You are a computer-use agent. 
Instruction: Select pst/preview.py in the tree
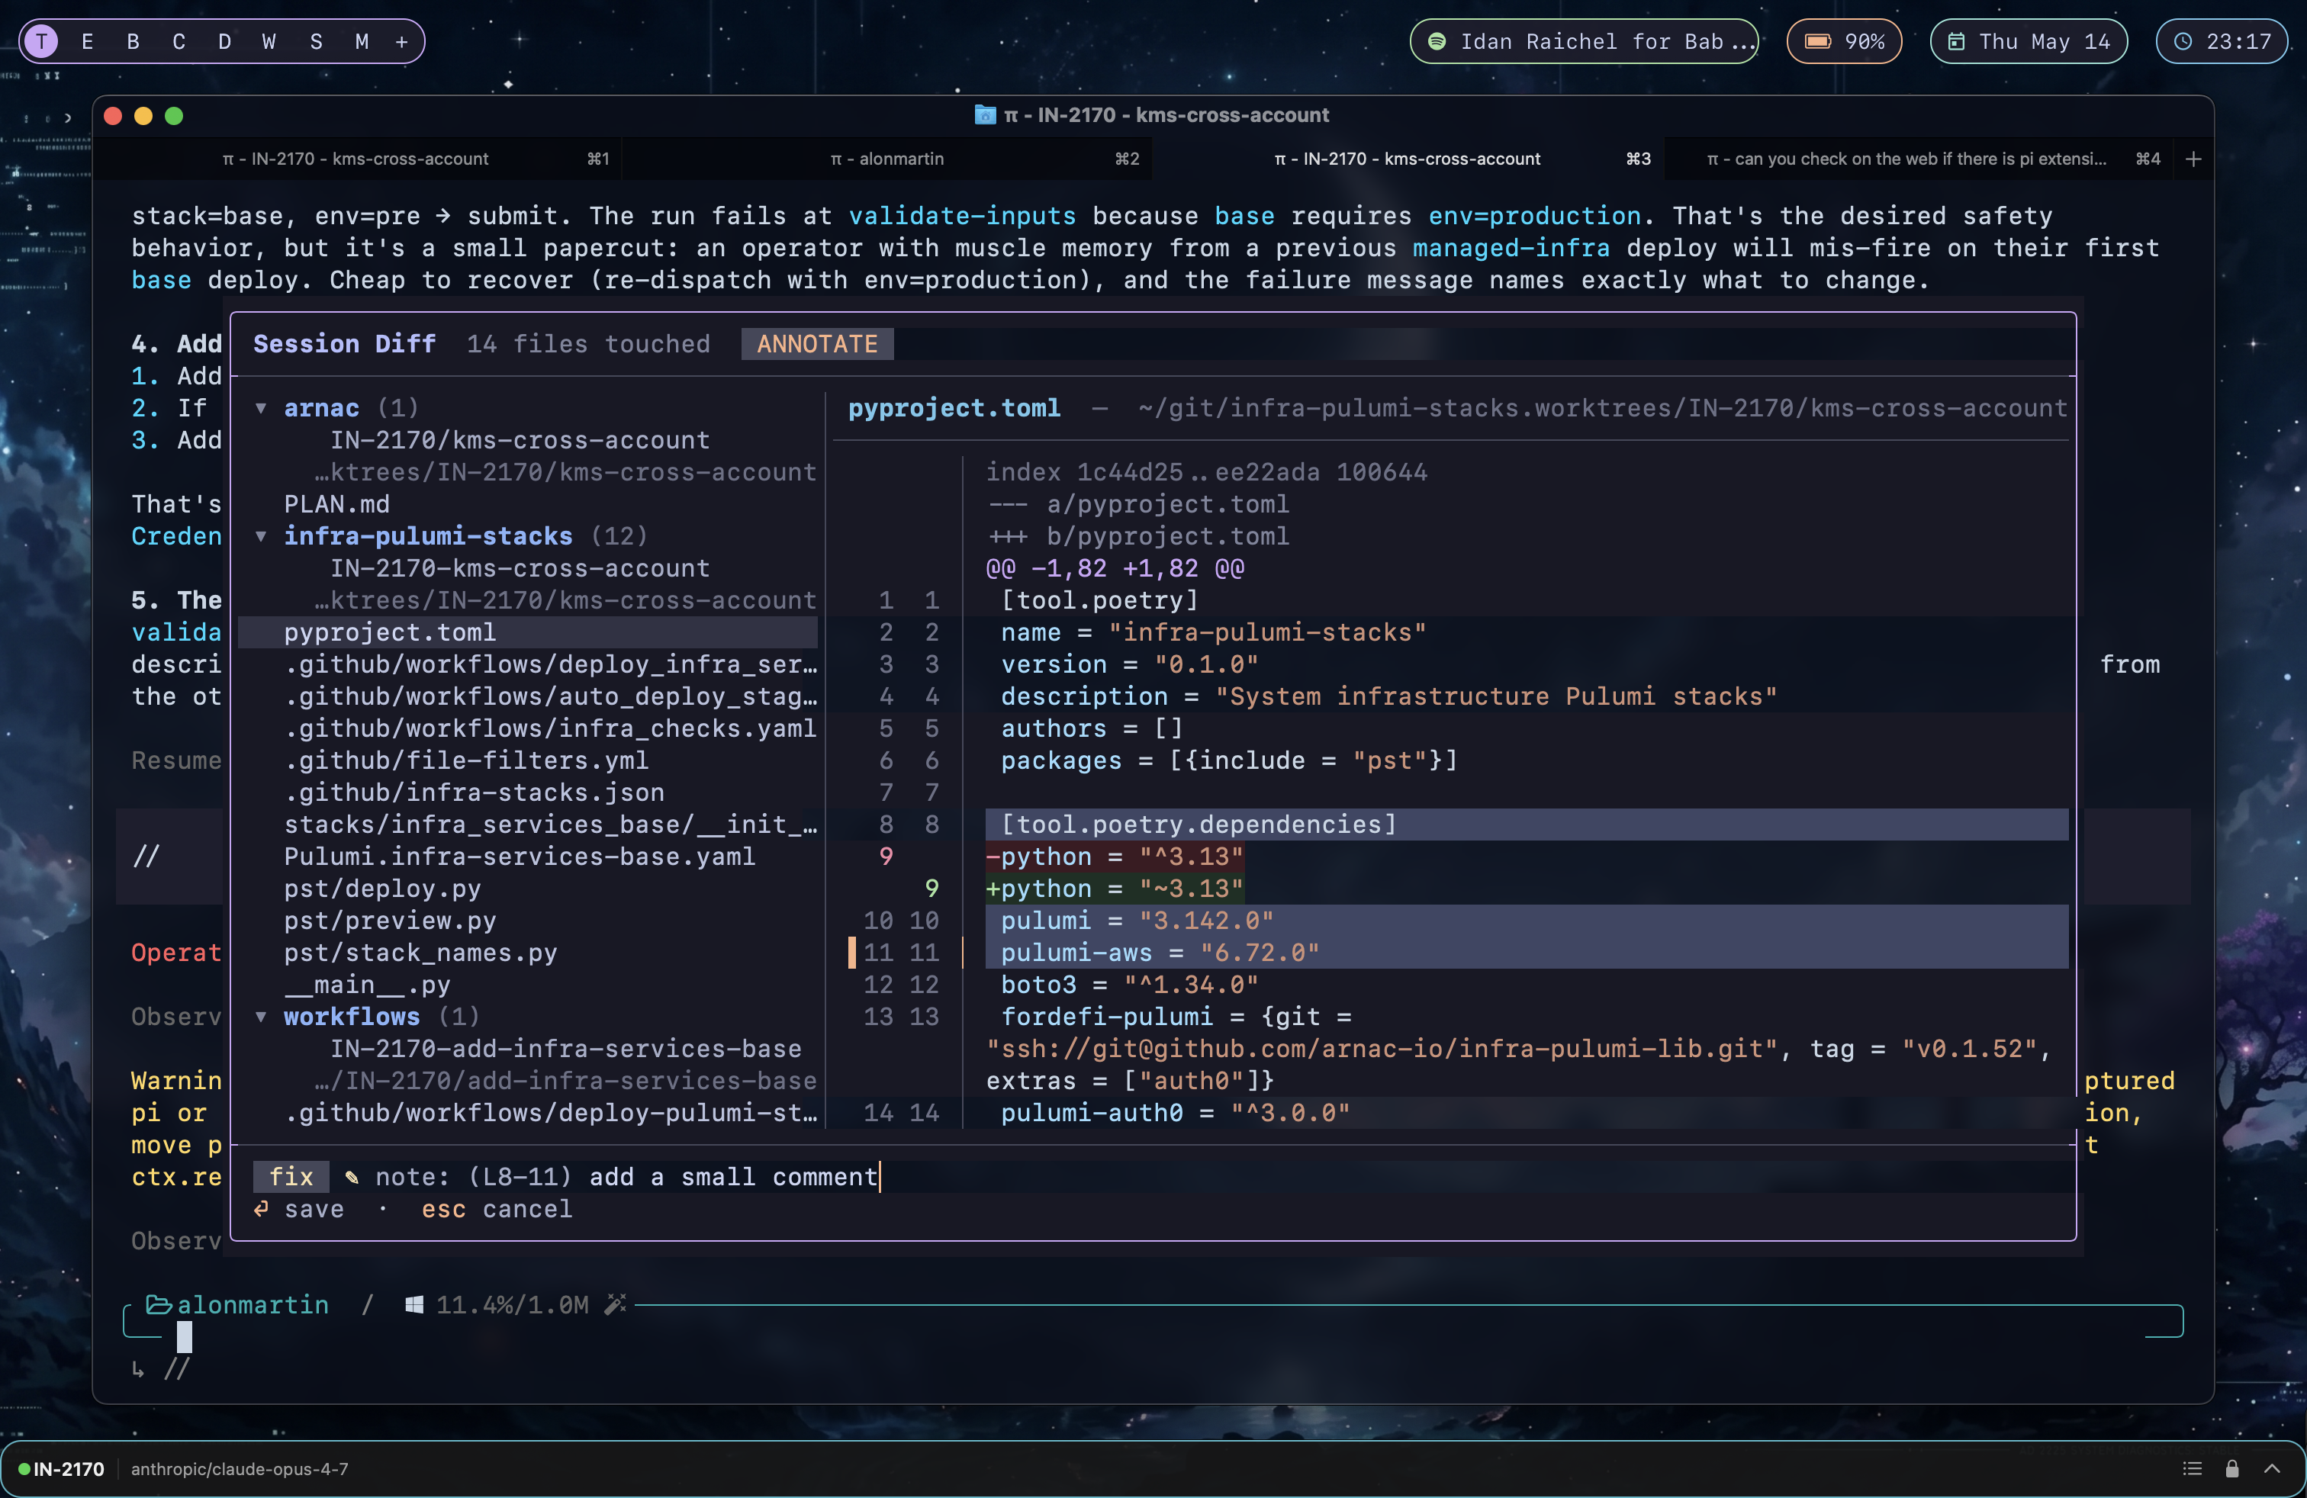point(390,921)
